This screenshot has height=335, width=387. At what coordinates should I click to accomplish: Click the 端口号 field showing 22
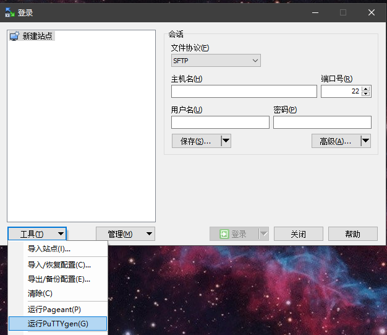341,92
